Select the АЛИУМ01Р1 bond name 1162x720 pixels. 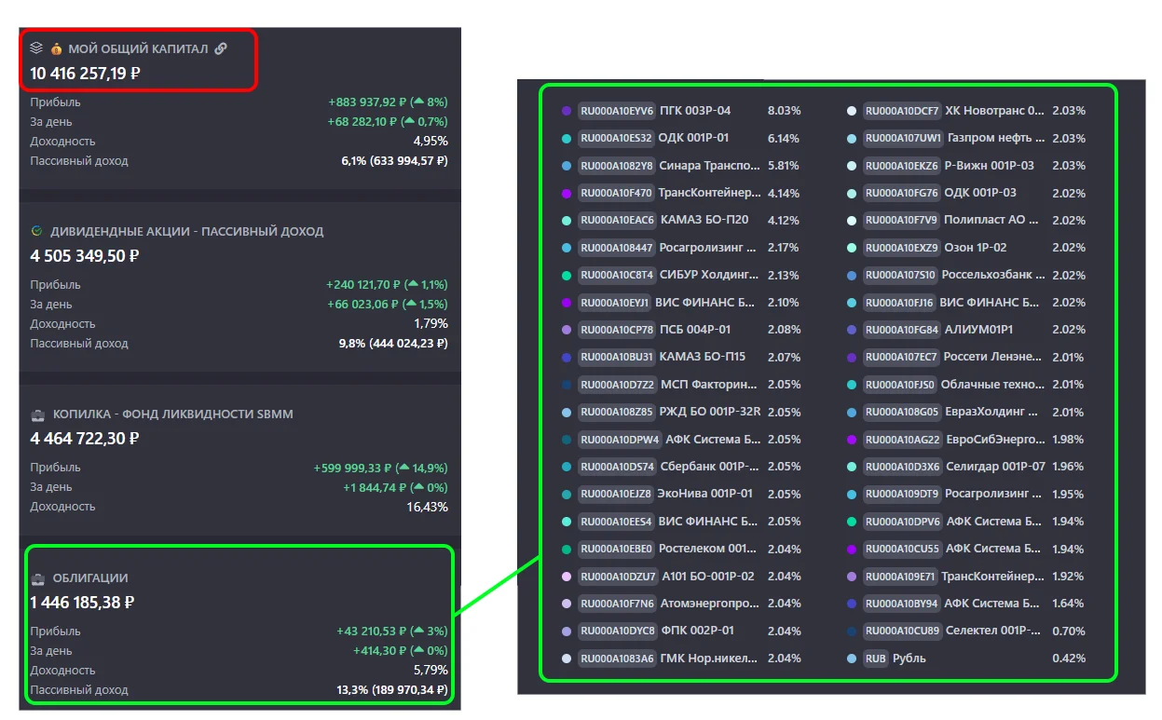click(x=978, y=330)
